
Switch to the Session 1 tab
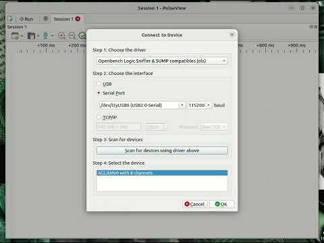click(x=63, y=19)
